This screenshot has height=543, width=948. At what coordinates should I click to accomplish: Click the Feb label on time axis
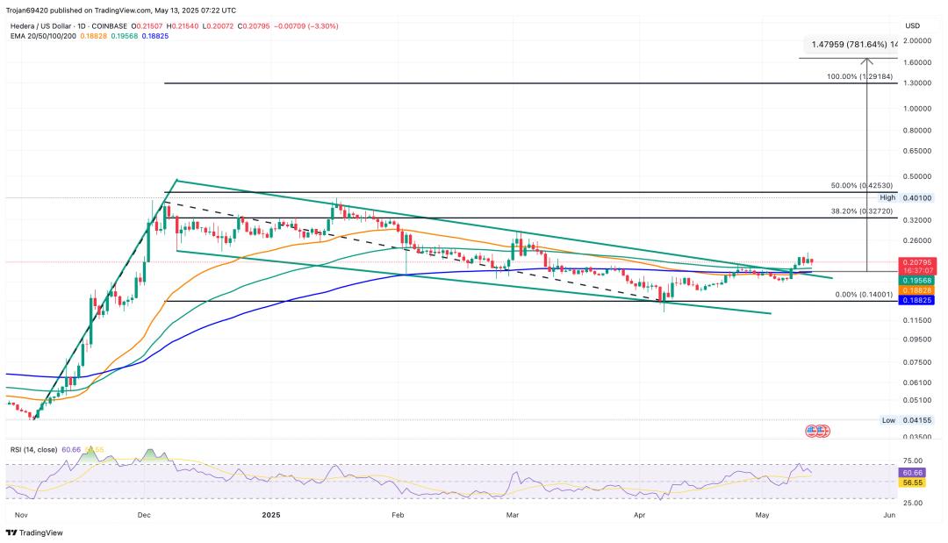click(398, 515)
